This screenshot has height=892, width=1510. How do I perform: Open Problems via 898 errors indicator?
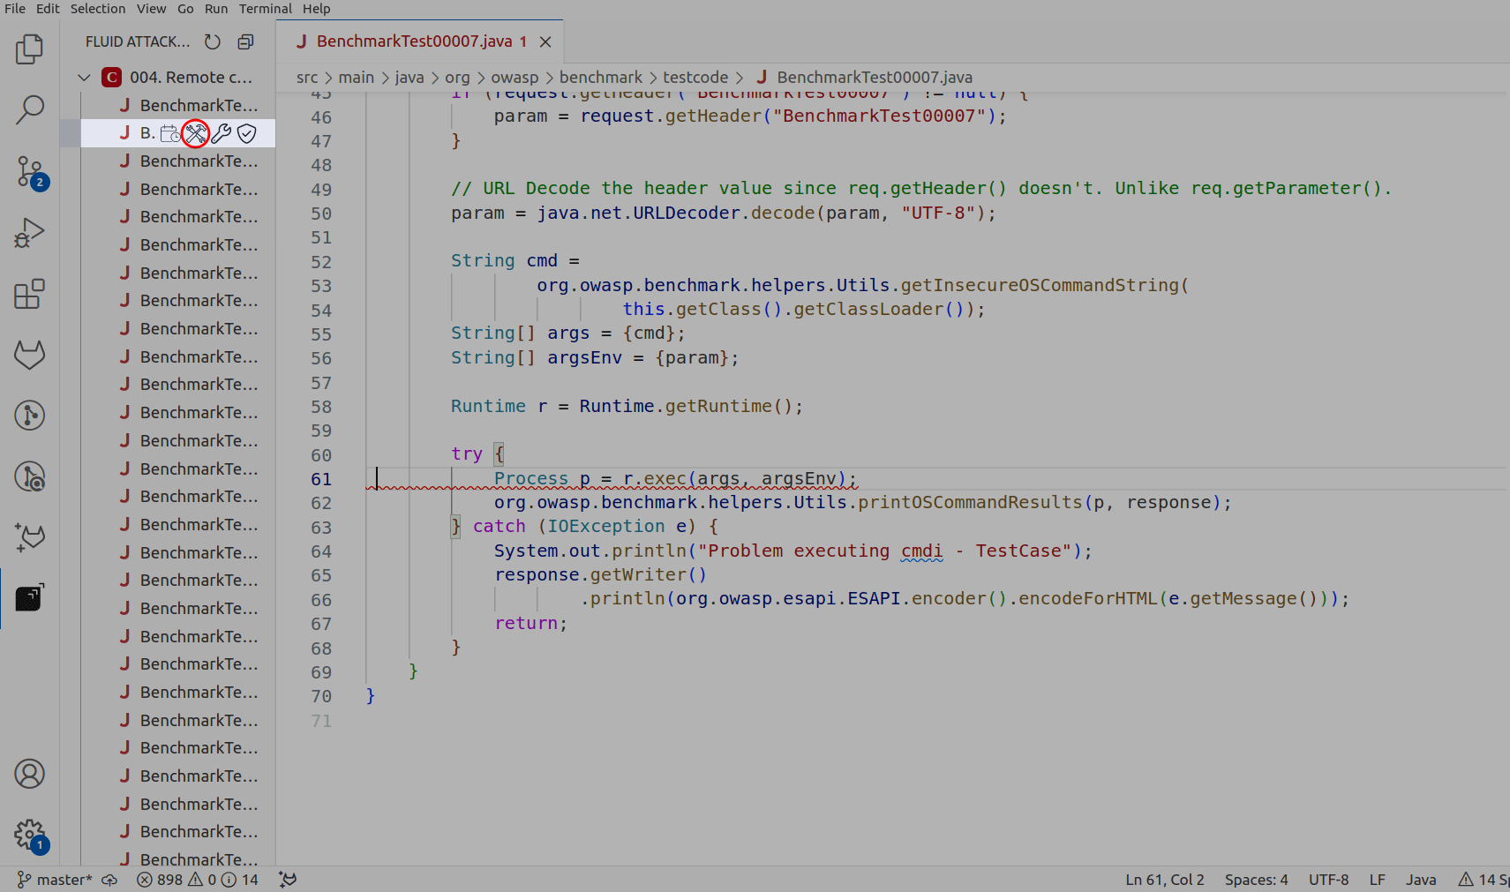coord(198,880)
